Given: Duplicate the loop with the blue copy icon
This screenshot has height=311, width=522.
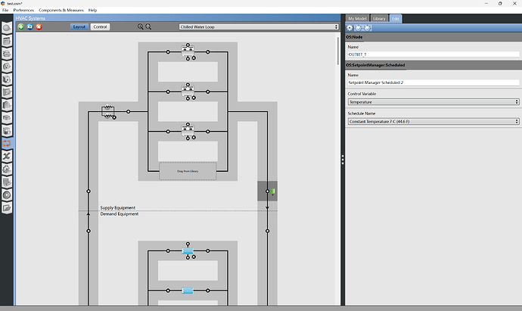Looking at the screenshot, I should coord(30,26).
